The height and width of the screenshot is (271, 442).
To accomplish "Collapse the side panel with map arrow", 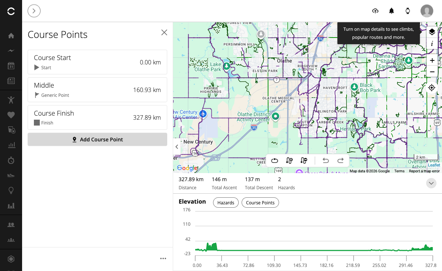I will tap(177, 147).
